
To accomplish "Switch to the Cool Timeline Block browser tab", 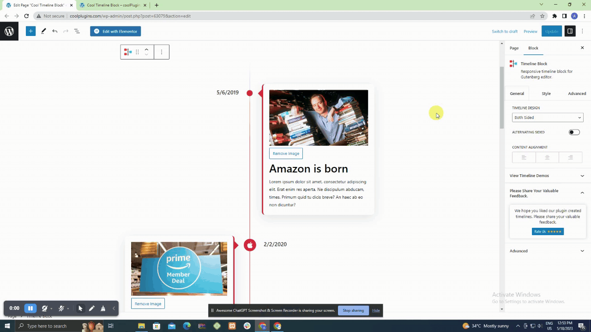I will point(113,5).
